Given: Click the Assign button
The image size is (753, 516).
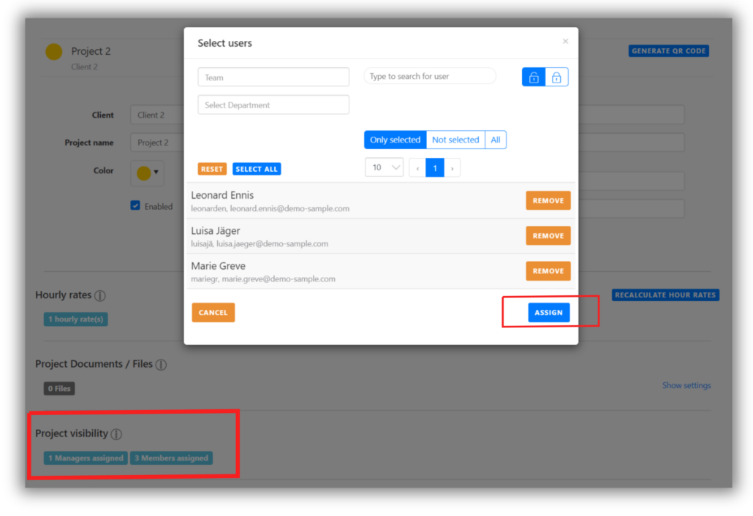Looking at the screenshot, I should point(548,313).
